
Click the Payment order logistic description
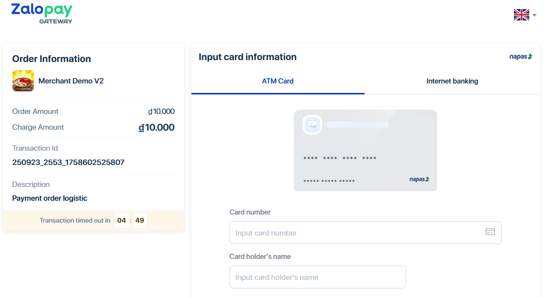pos(50,198)
